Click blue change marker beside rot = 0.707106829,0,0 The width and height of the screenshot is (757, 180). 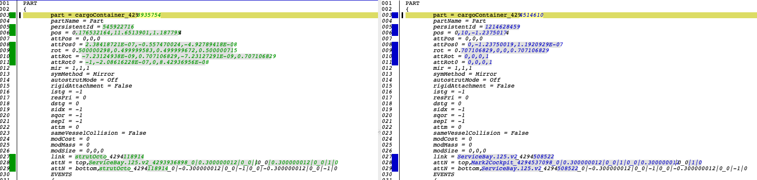(x=396, y=50)
